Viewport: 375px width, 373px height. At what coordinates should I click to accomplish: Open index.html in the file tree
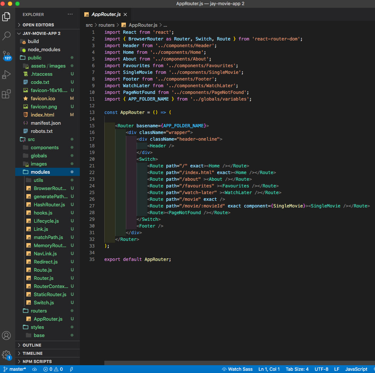[x=42, y=115]
